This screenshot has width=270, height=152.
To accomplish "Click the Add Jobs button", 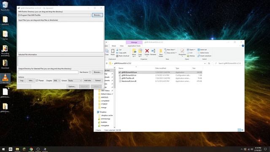I will [x=87, y=81].
